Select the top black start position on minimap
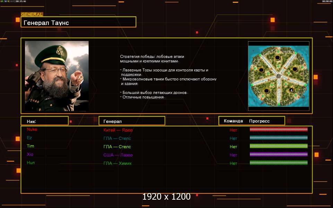The height and width of the screenshot is (208, 333). (277, 58)
